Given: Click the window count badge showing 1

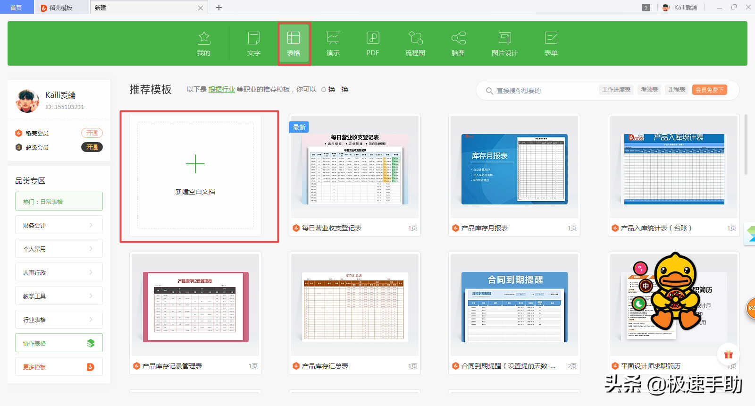Looking at the screenshot, I should pyautogui.click(x=646, y=8).
